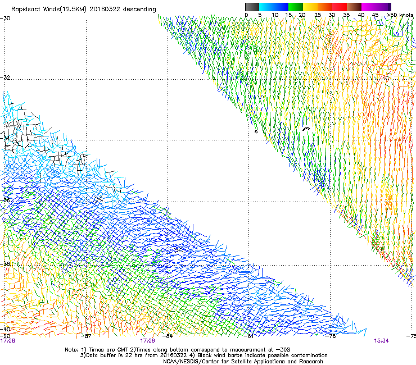Click the gray 0-5 knots color swatch
The height and width of the screenshot is (365, 416).
click(252, 7)
